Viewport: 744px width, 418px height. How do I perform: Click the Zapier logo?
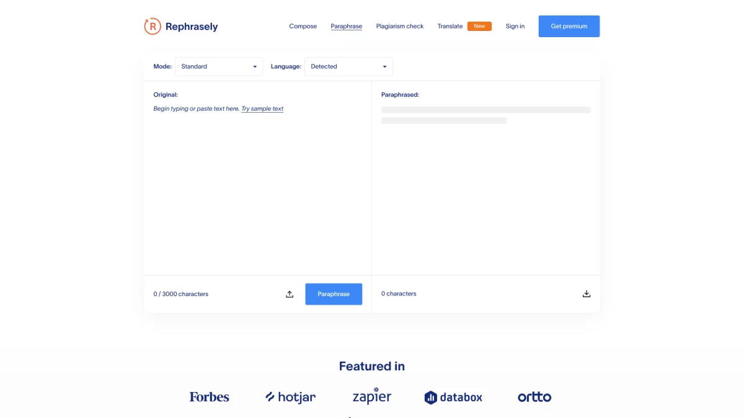[371, 396]
